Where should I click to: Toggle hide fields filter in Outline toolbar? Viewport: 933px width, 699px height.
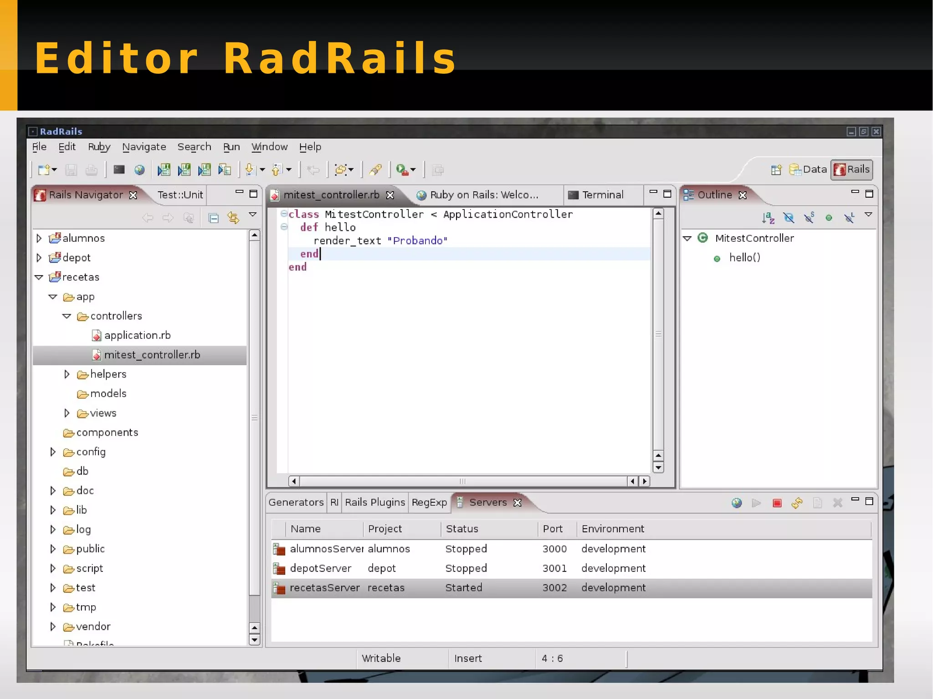tap(789, 218)
